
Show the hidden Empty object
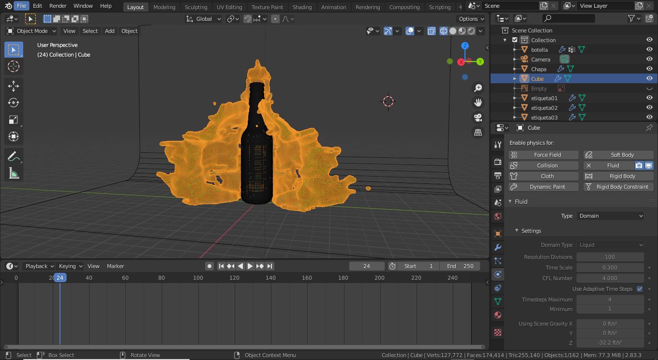point(649,89)
